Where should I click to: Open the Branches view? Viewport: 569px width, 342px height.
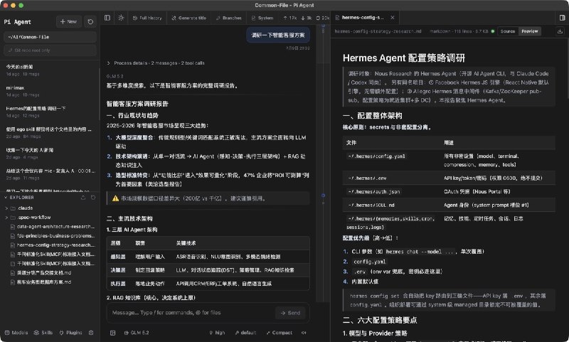(x=228, y=18)
